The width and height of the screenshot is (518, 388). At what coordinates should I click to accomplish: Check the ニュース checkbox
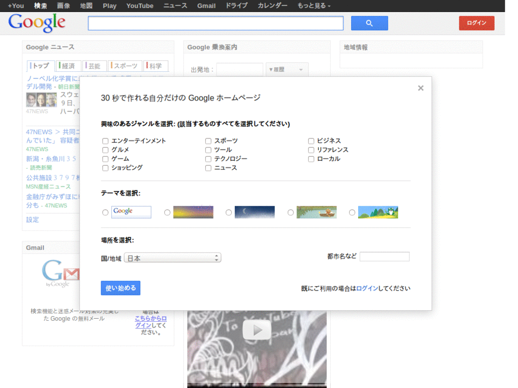tap(208, 168)
